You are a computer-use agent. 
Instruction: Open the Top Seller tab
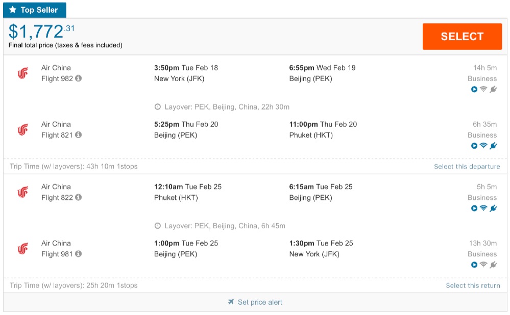click(x=34, y=10)
